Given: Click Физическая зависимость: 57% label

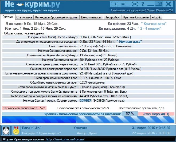Looking at the screenshot, I should [x=24, y=108].
